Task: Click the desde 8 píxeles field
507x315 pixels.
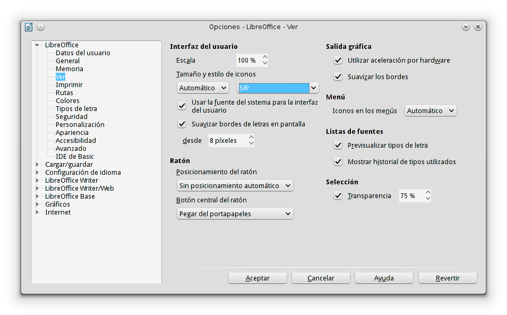Action: point(228,141)
